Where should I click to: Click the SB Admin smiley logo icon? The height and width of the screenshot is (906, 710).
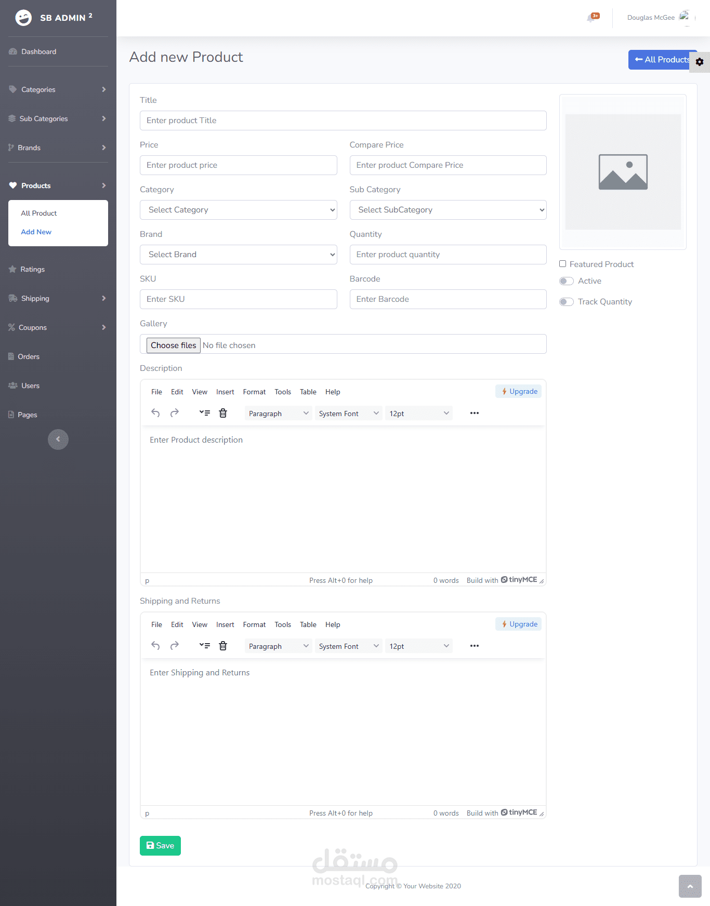point(23,18)
